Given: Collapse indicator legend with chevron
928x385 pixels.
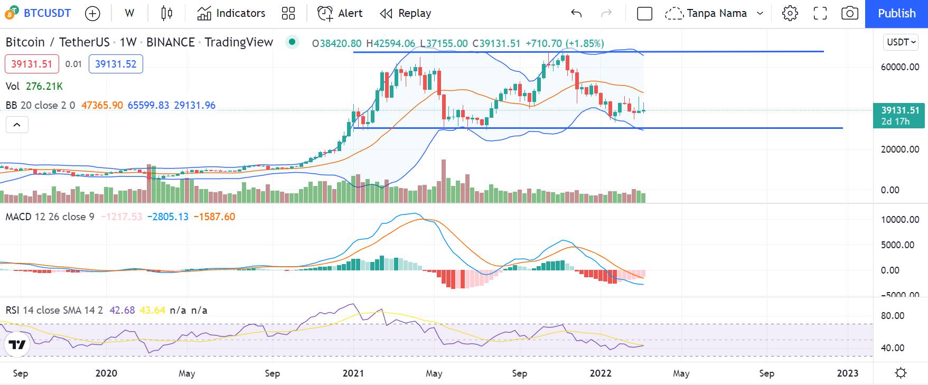Looking at the screenshot, I should click(x=17, y=125).
